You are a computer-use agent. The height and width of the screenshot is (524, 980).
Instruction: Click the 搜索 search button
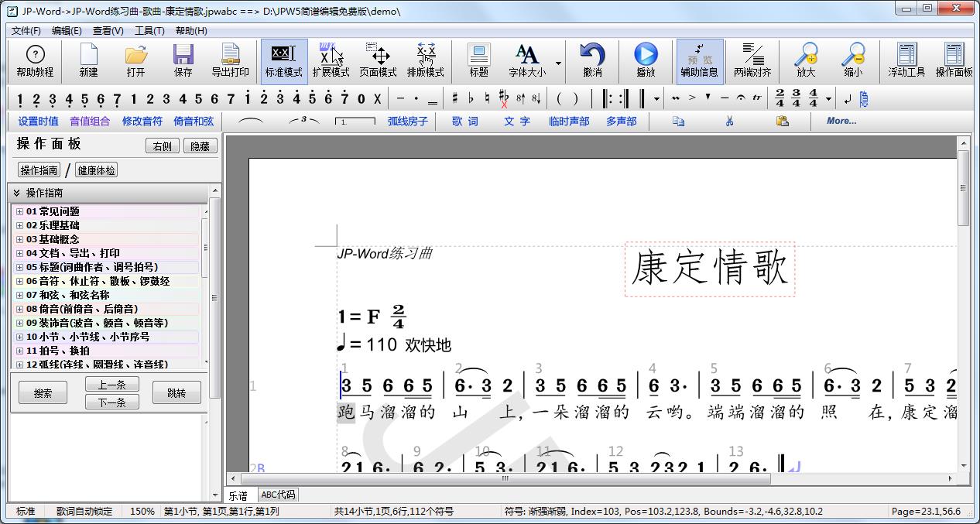click(x=43, y=392)
